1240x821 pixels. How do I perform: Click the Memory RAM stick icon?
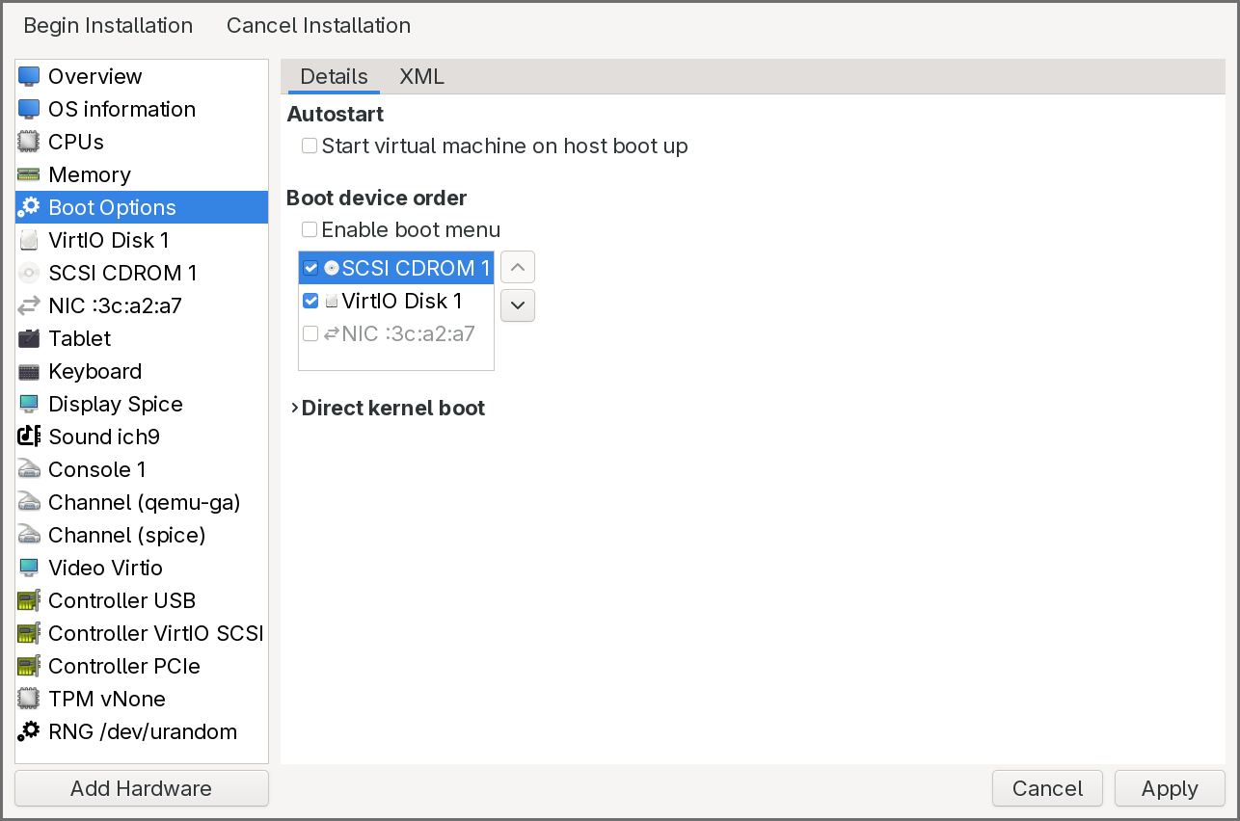click(x=29, y=174)
